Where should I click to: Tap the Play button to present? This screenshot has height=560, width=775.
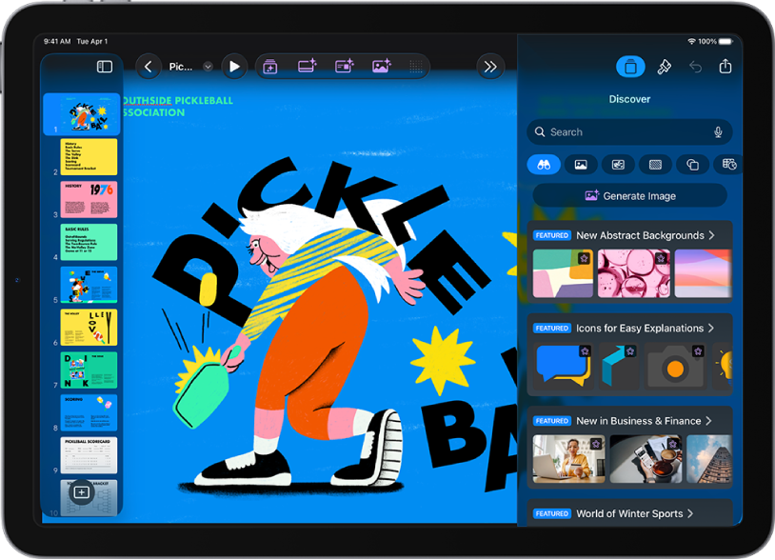click(235, 67)
